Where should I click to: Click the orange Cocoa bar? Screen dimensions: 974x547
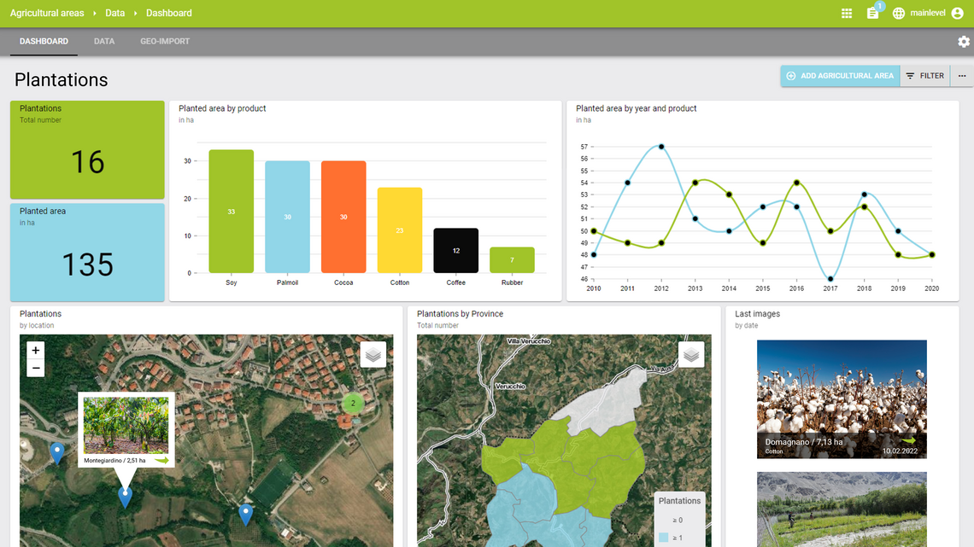[343, 217]
